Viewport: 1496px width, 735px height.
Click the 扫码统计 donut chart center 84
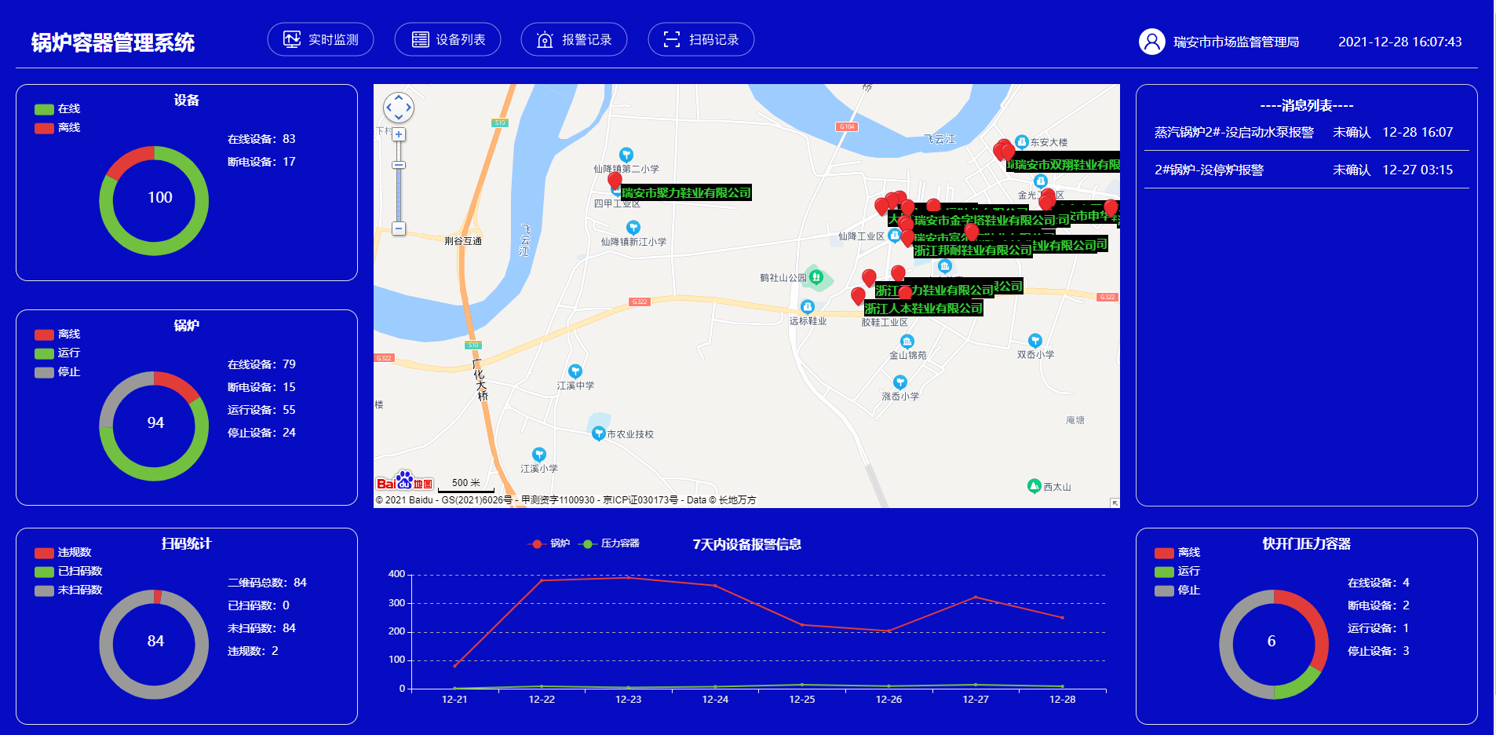pyautogui.click(x=155, y=642)
